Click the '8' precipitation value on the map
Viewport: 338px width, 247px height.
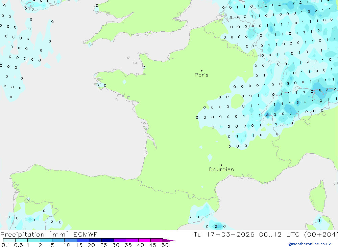[x=267, y=115]
